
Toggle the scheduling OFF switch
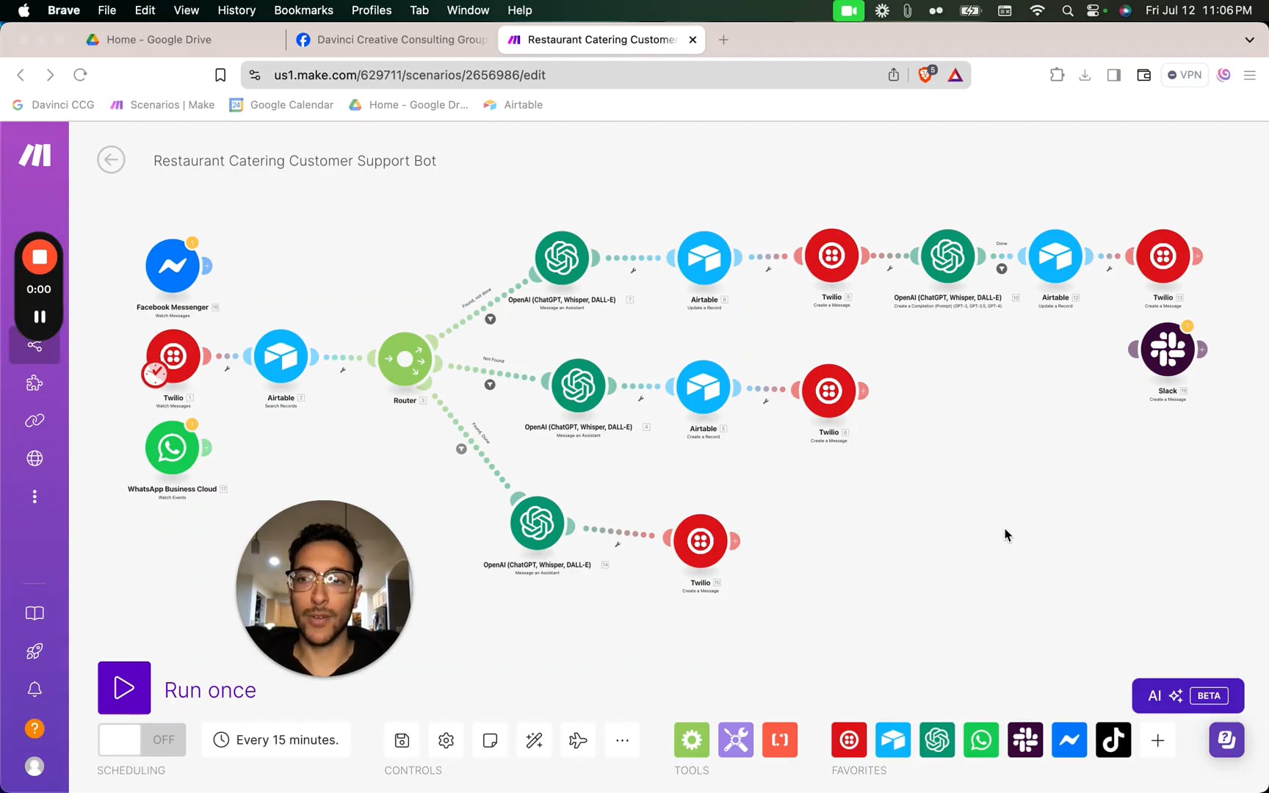pyautogui.click(x=142, y=740)
